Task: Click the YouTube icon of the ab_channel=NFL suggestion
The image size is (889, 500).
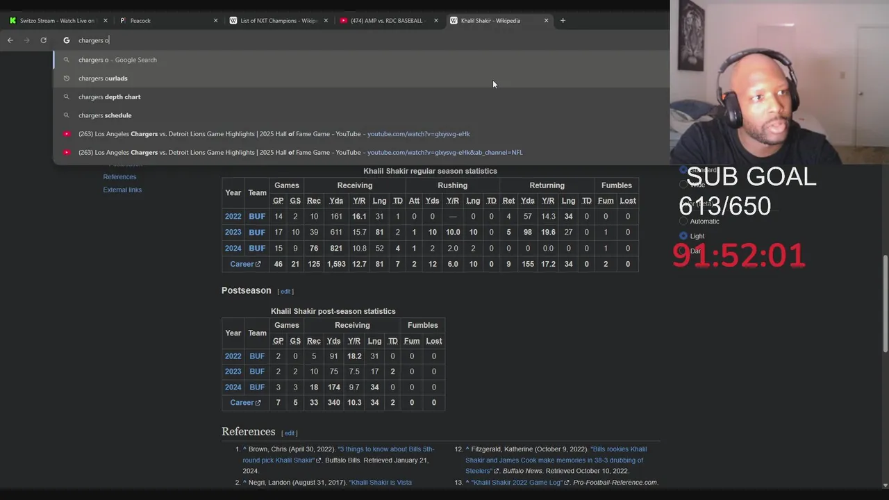Action: point(67,153)
